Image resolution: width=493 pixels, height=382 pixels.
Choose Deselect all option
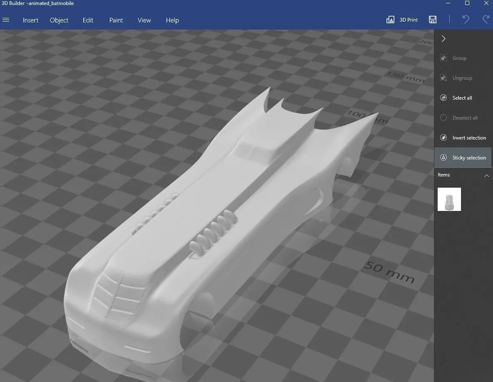(465, 118)
